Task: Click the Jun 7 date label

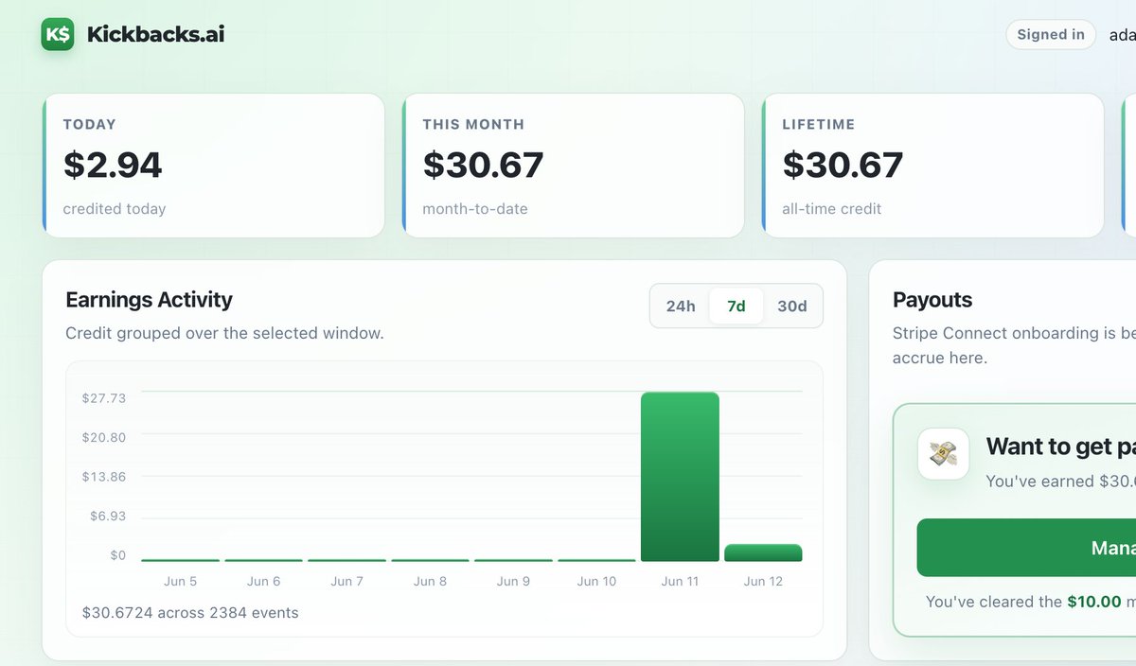Action: click(346, 581)
